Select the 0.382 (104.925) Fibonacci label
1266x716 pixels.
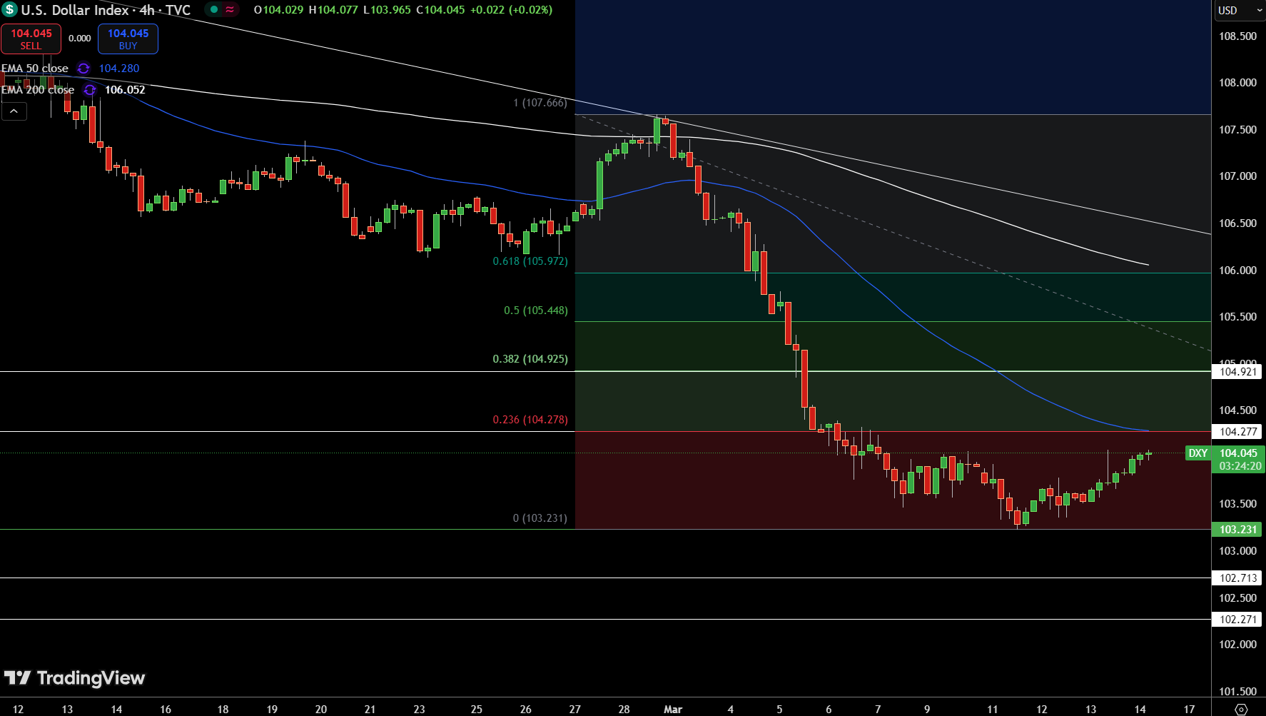tap(530, 359)
